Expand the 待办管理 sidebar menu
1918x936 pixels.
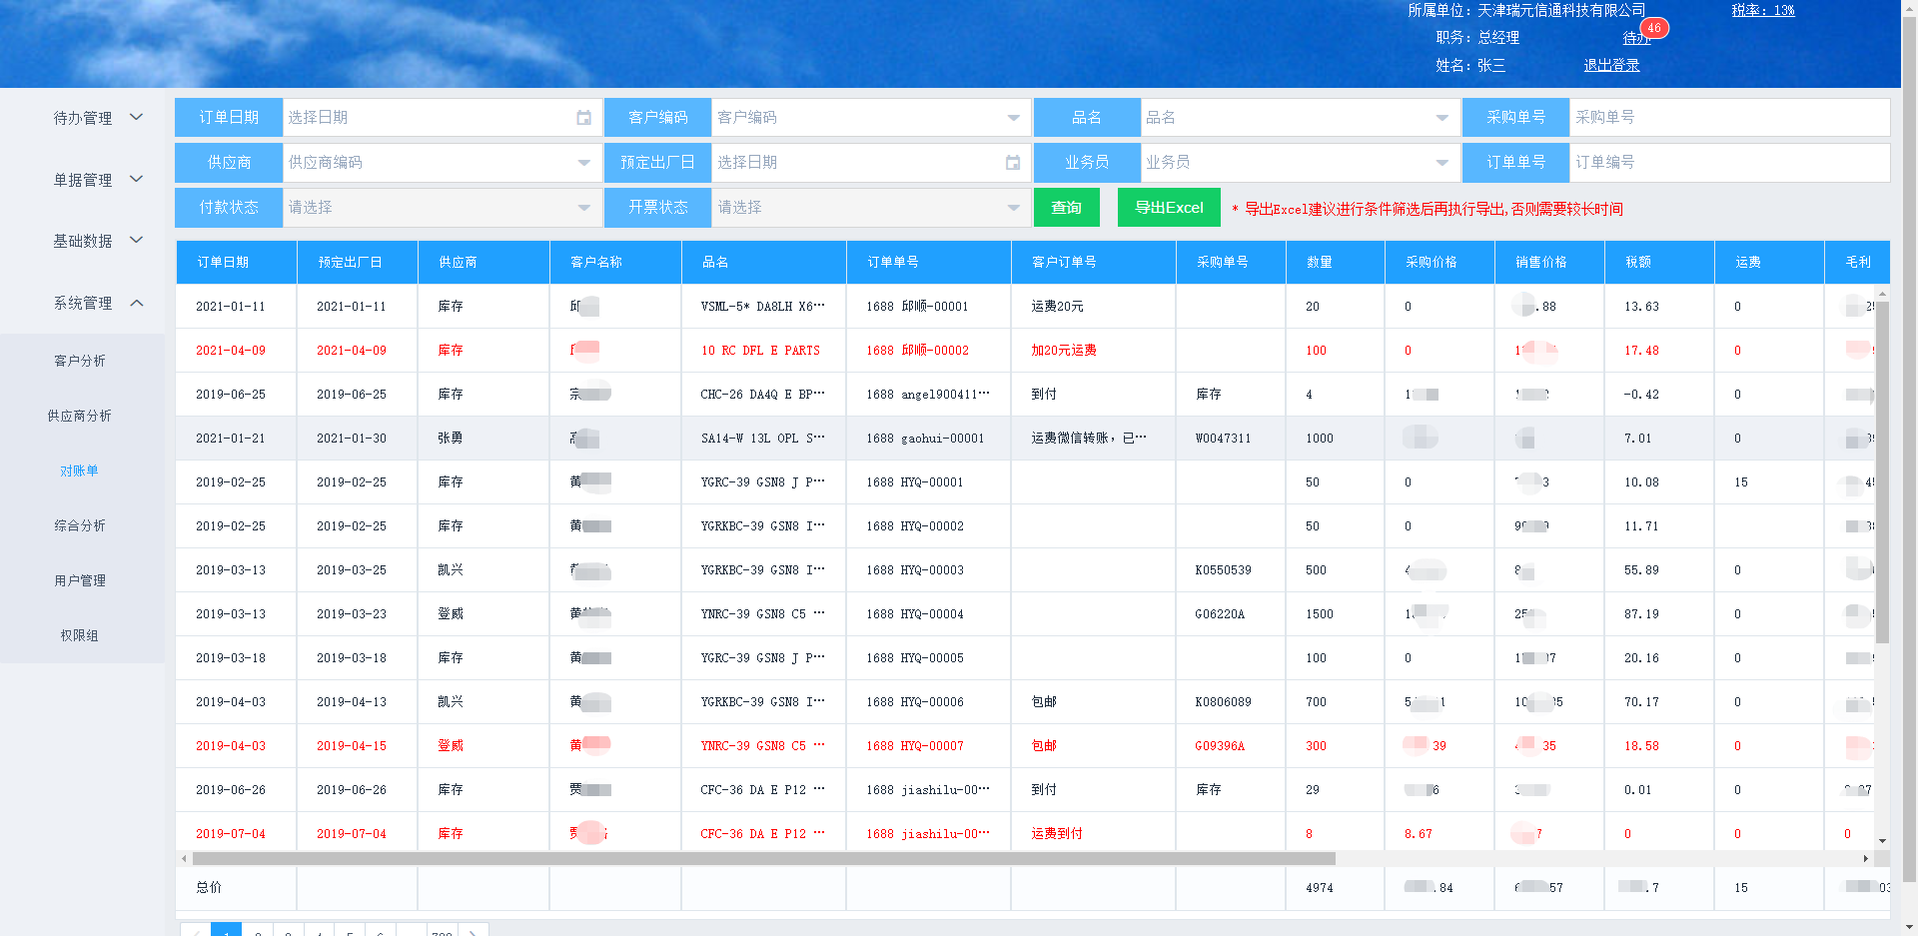pyautogui.click(x=97, y=118)
